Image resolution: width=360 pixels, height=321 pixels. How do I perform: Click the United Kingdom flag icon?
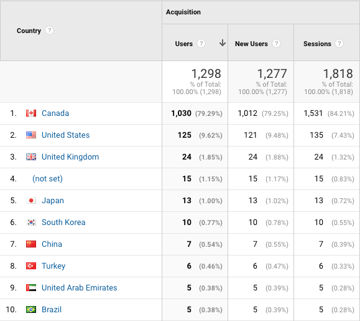[x=31, y=157]
